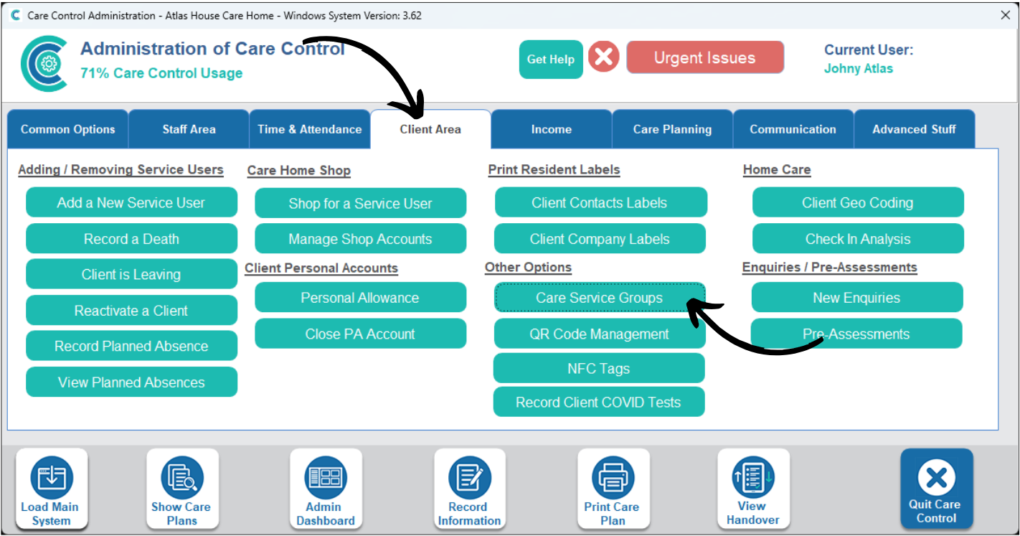Open Record Planned Absence
Image resolution: width=1020 pixels, height=536 pixels.
tap(131, 346)
